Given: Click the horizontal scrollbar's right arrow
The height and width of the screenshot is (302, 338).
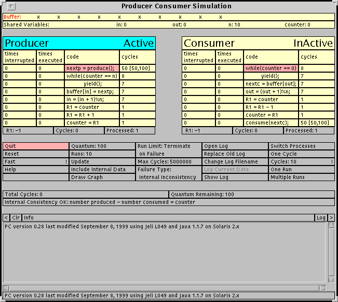Looking at the screenshot, I should tap(323, 287).
